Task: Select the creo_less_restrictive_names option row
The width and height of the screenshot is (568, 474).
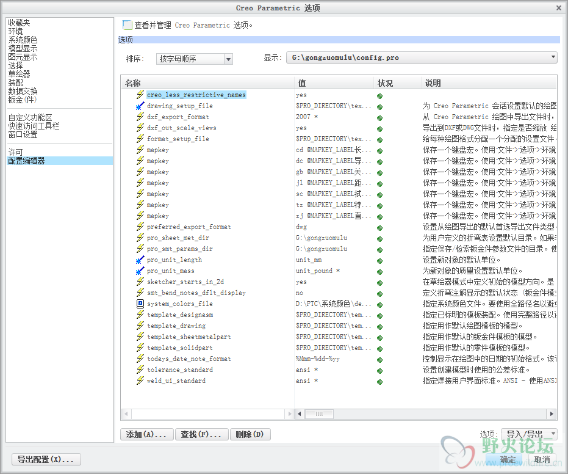Action: pos(196,95)
